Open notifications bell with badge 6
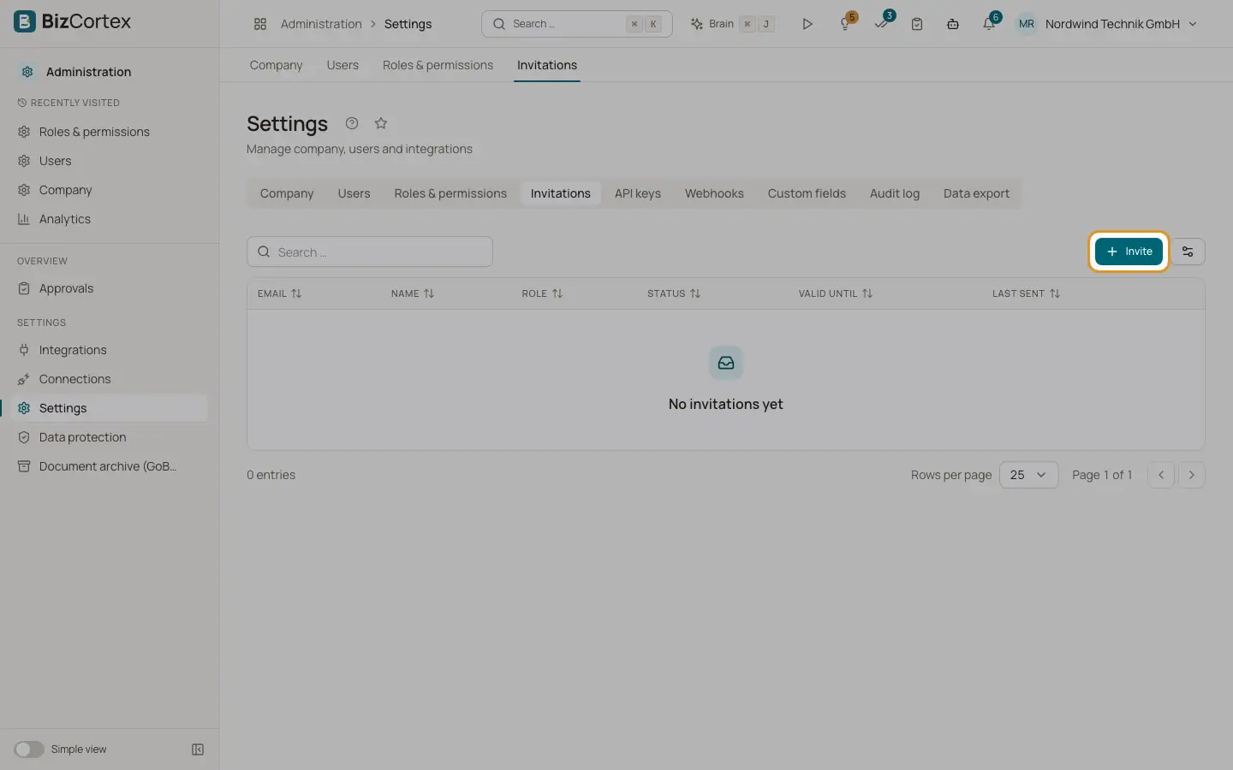The height and width of the screenshot is (770, 1233). (x=990, y=23)
